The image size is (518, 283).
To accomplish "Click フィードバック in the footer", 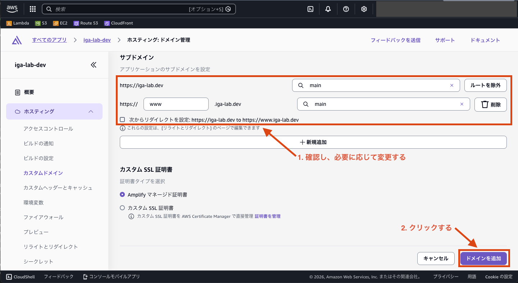I will click(59, 277).
